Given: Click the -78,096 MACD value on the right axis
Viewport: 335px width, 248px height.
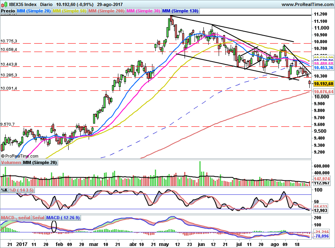Looking at the screenshot, I should click(x=321, y=236).
